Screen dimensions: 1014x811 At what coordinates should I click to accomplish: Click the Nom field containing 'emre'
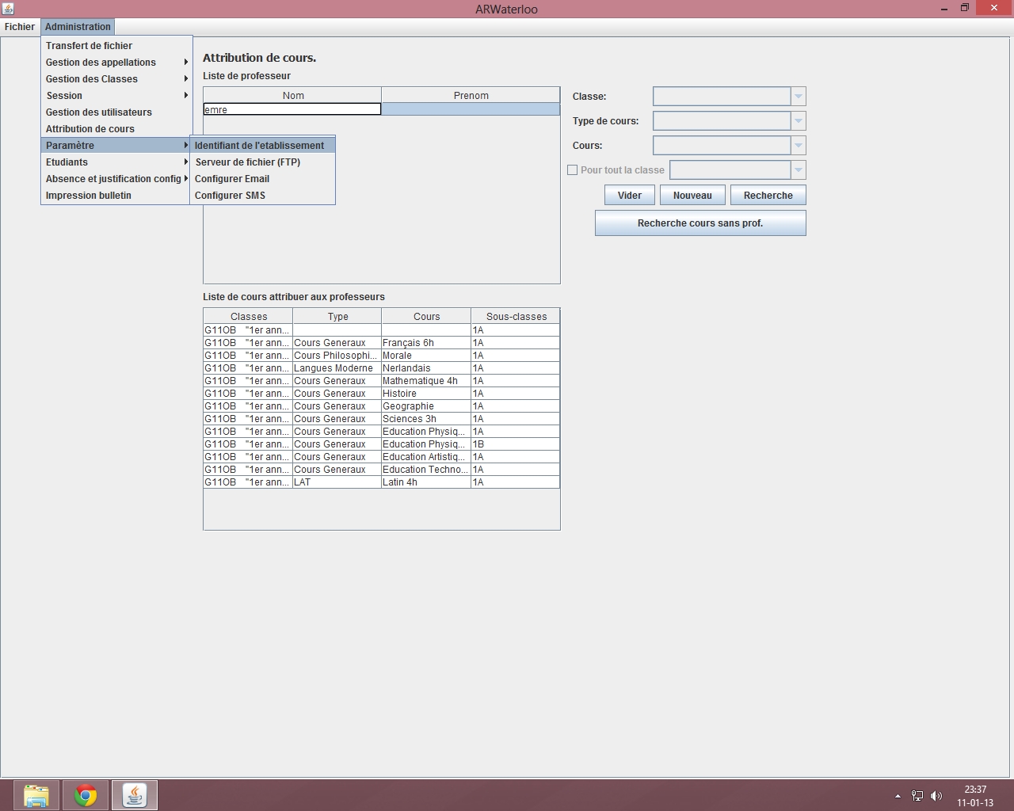[292, 109]
